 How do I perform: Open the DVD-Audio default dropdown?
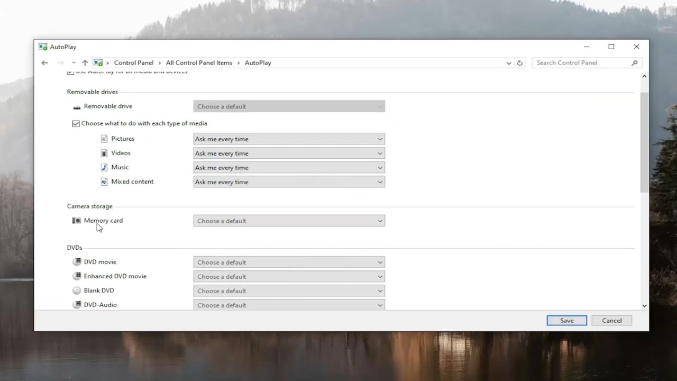pyautogui.click(x=289, y=305)
